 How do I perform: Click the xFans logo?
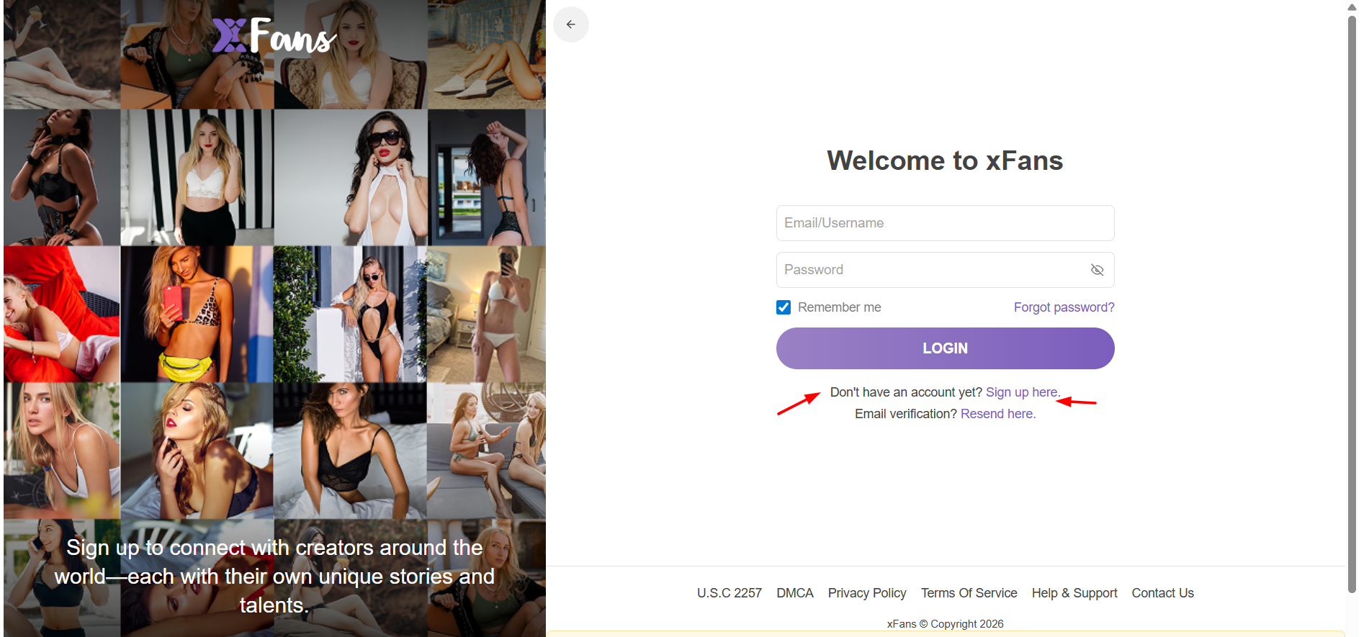[x=274, y=36]
